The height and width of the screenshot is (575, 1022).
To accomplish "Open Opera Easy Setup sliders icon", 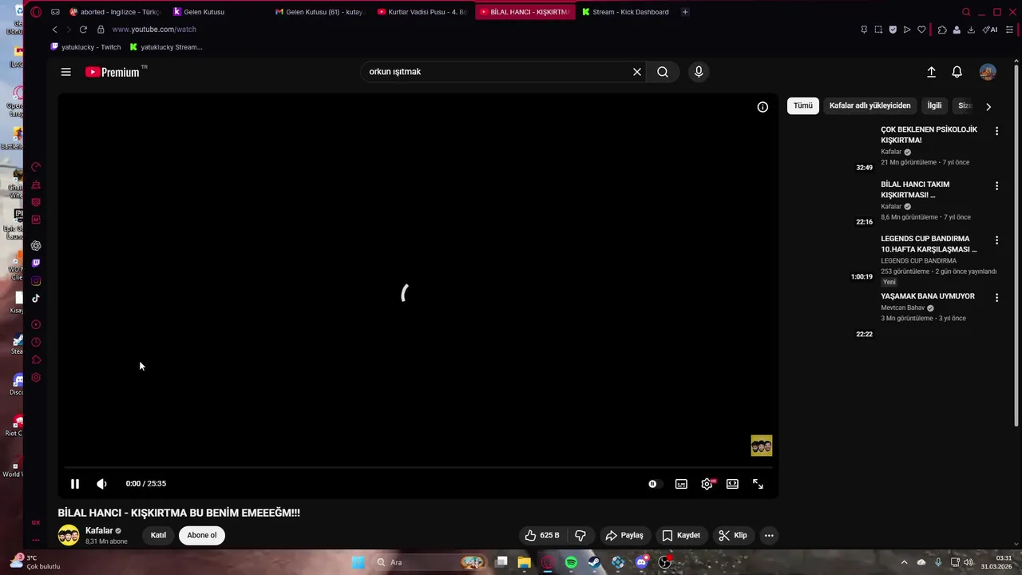I will [x=1009, y=30].
